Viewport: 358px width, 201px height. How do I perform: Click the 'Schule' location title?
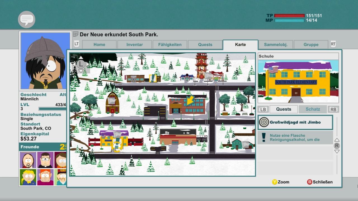coord(266,56)
